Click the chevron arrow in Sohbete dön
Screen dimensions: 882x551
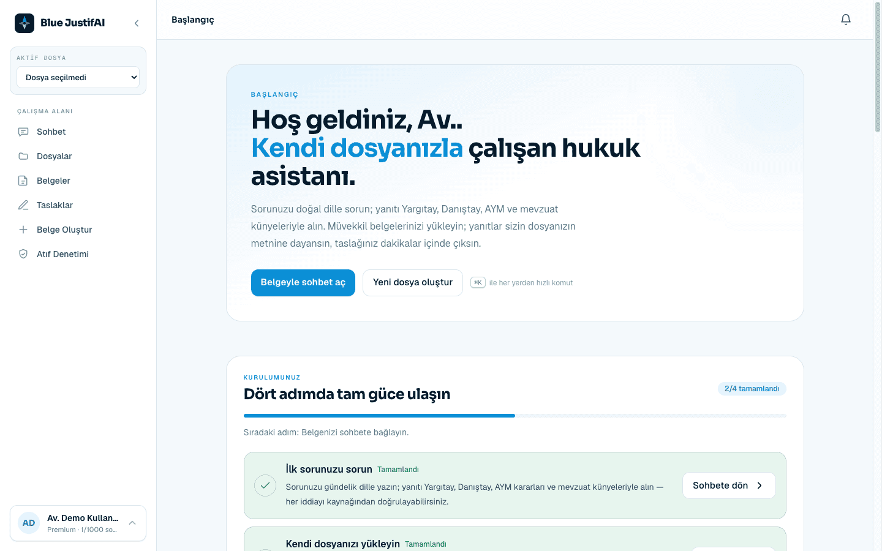pos(759,485)
